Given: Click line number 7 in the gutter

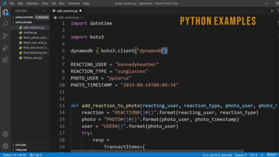Looking at the screenshot, I should tap(63, 65).
